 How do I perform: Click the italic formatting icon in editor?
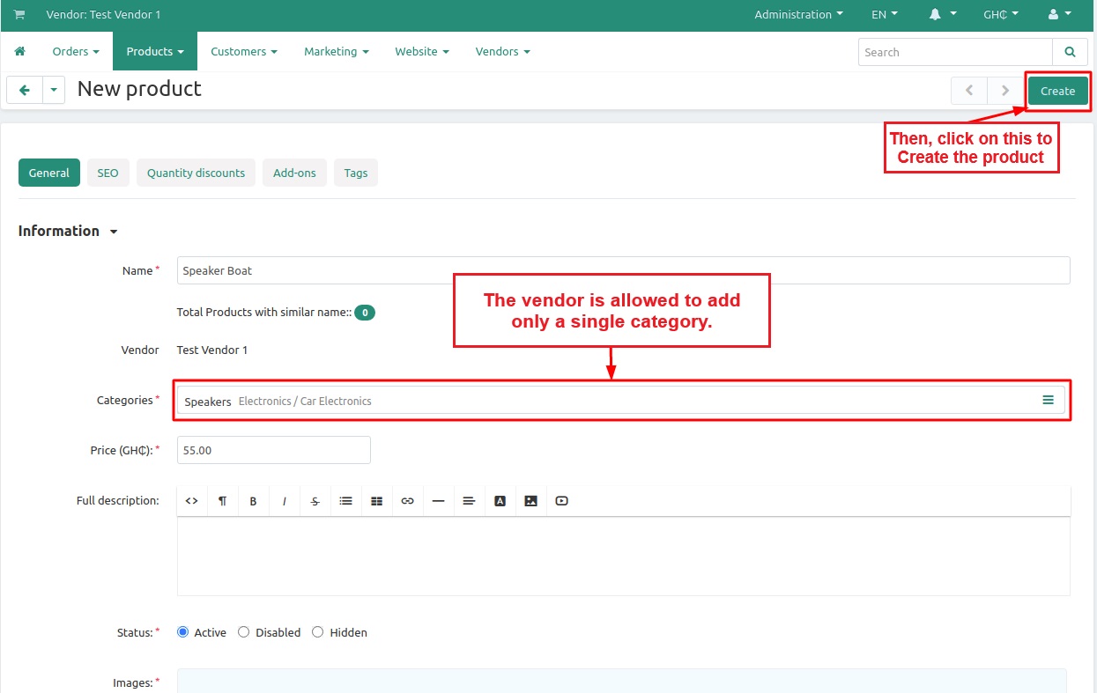point(285,501)
